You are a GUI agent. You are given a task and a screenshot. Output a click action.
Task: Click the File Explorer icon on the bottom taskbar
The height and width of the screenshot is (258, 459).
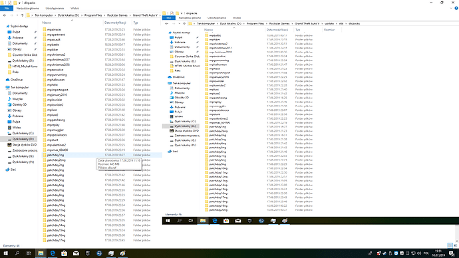pyautogui.click(x=41, y=253)
